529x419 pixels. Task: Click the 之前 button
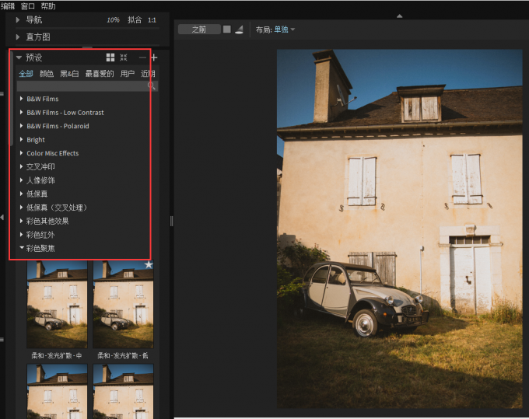[199, 30]
